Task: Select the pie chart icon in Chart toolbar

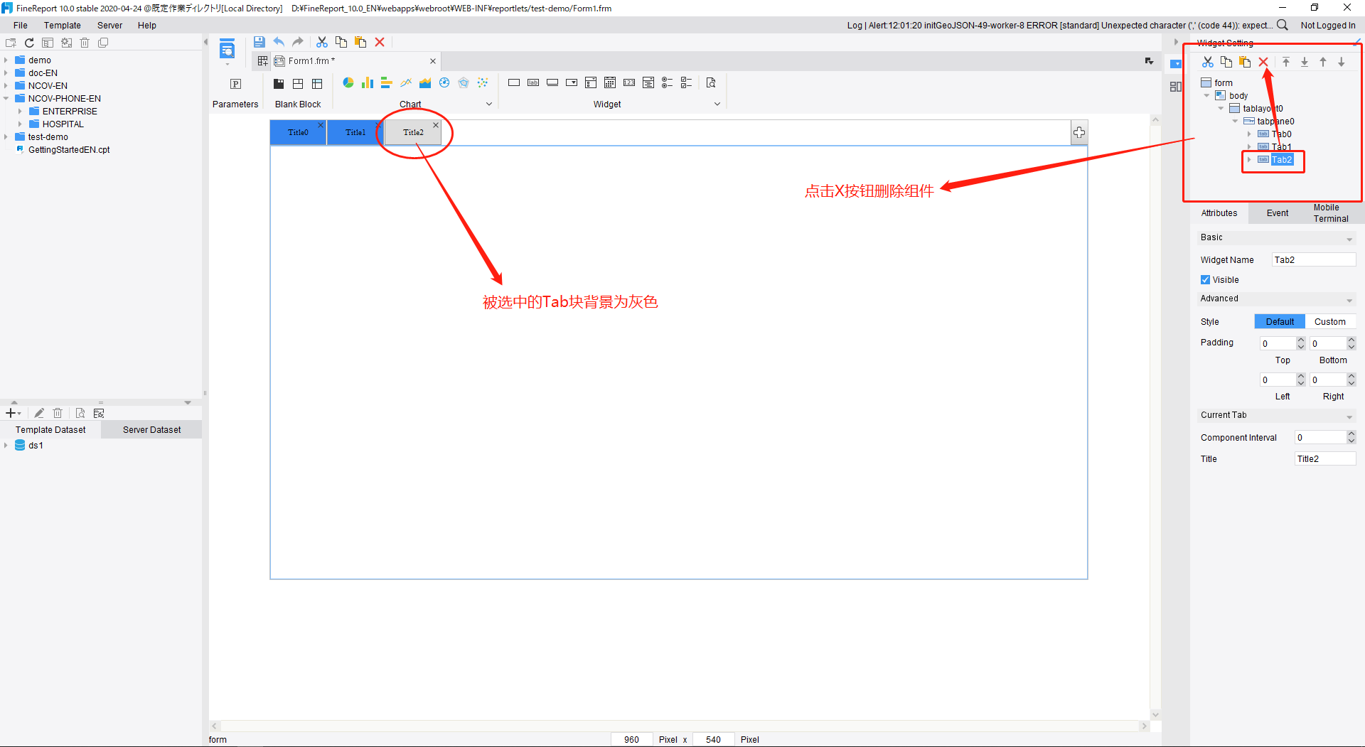Action: (x=348, y=82)
